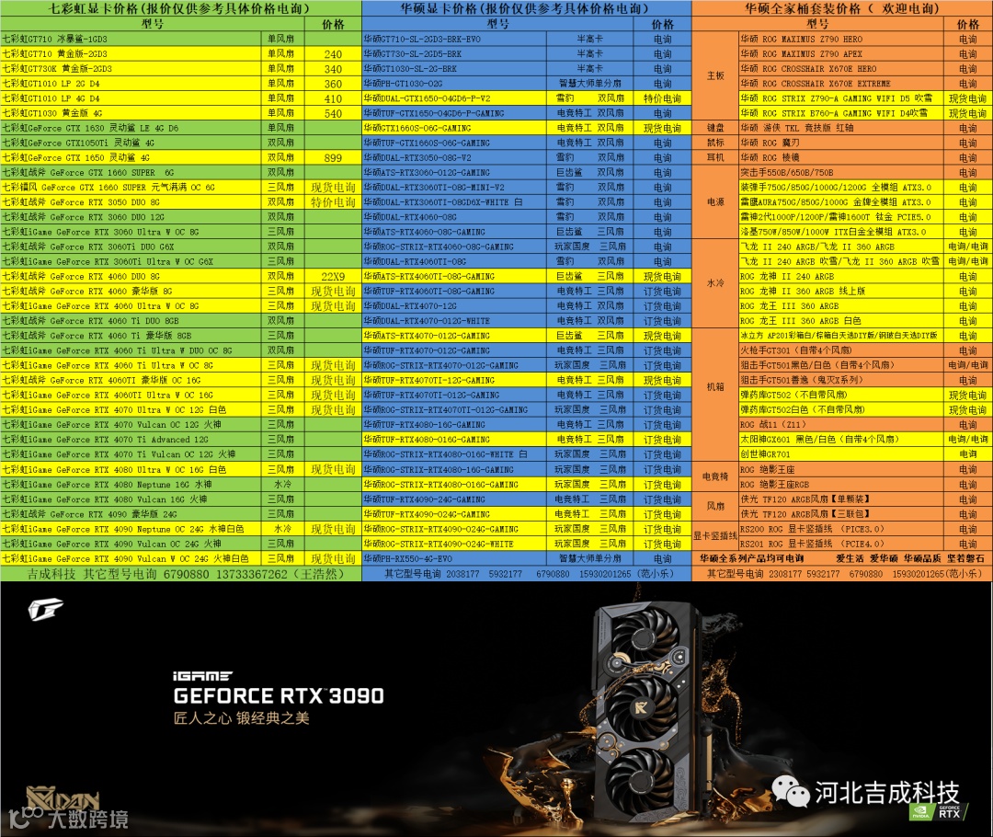Select row 华硕PH-RX550-4G-EVO
The image size is (993, 837).
pos(527,558)
